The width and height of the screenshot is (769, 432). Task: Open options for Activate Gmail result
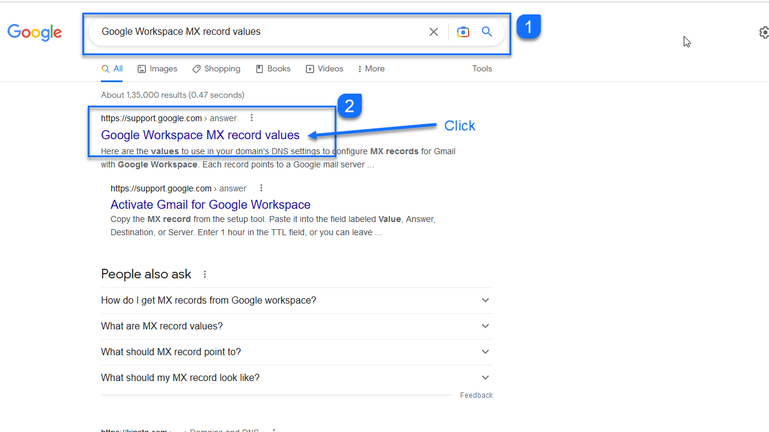tap(261, 188)
